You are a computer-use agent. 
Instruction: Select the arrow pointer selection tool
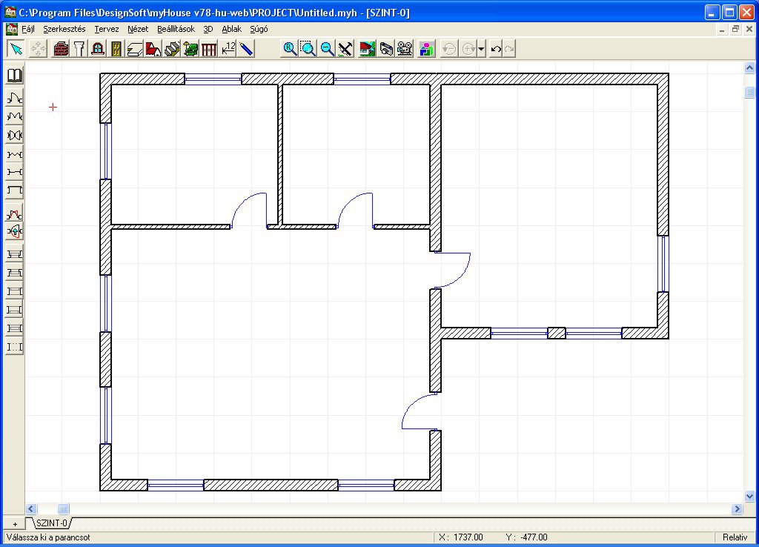point(16,49)
